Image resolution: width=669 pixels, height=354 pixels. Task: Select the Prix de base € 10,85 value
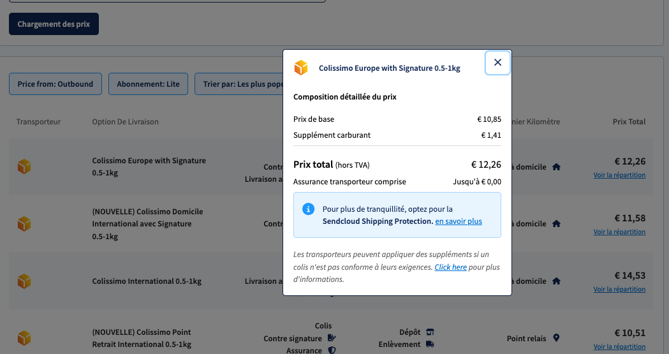click(x=489, y=119)
